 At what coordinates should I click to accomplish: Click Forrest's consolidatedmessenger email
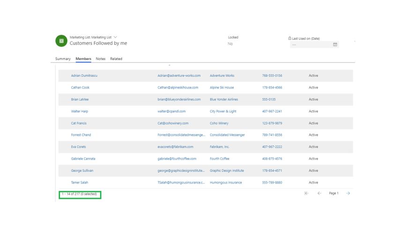coord(181,135)
